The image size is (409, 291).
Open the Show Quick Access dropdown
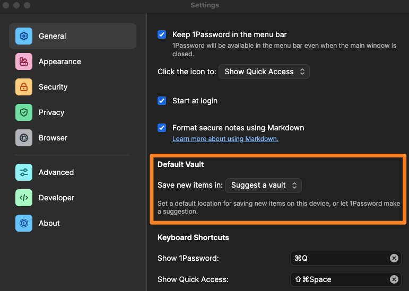pyautogui.click(x=264, y=72)
